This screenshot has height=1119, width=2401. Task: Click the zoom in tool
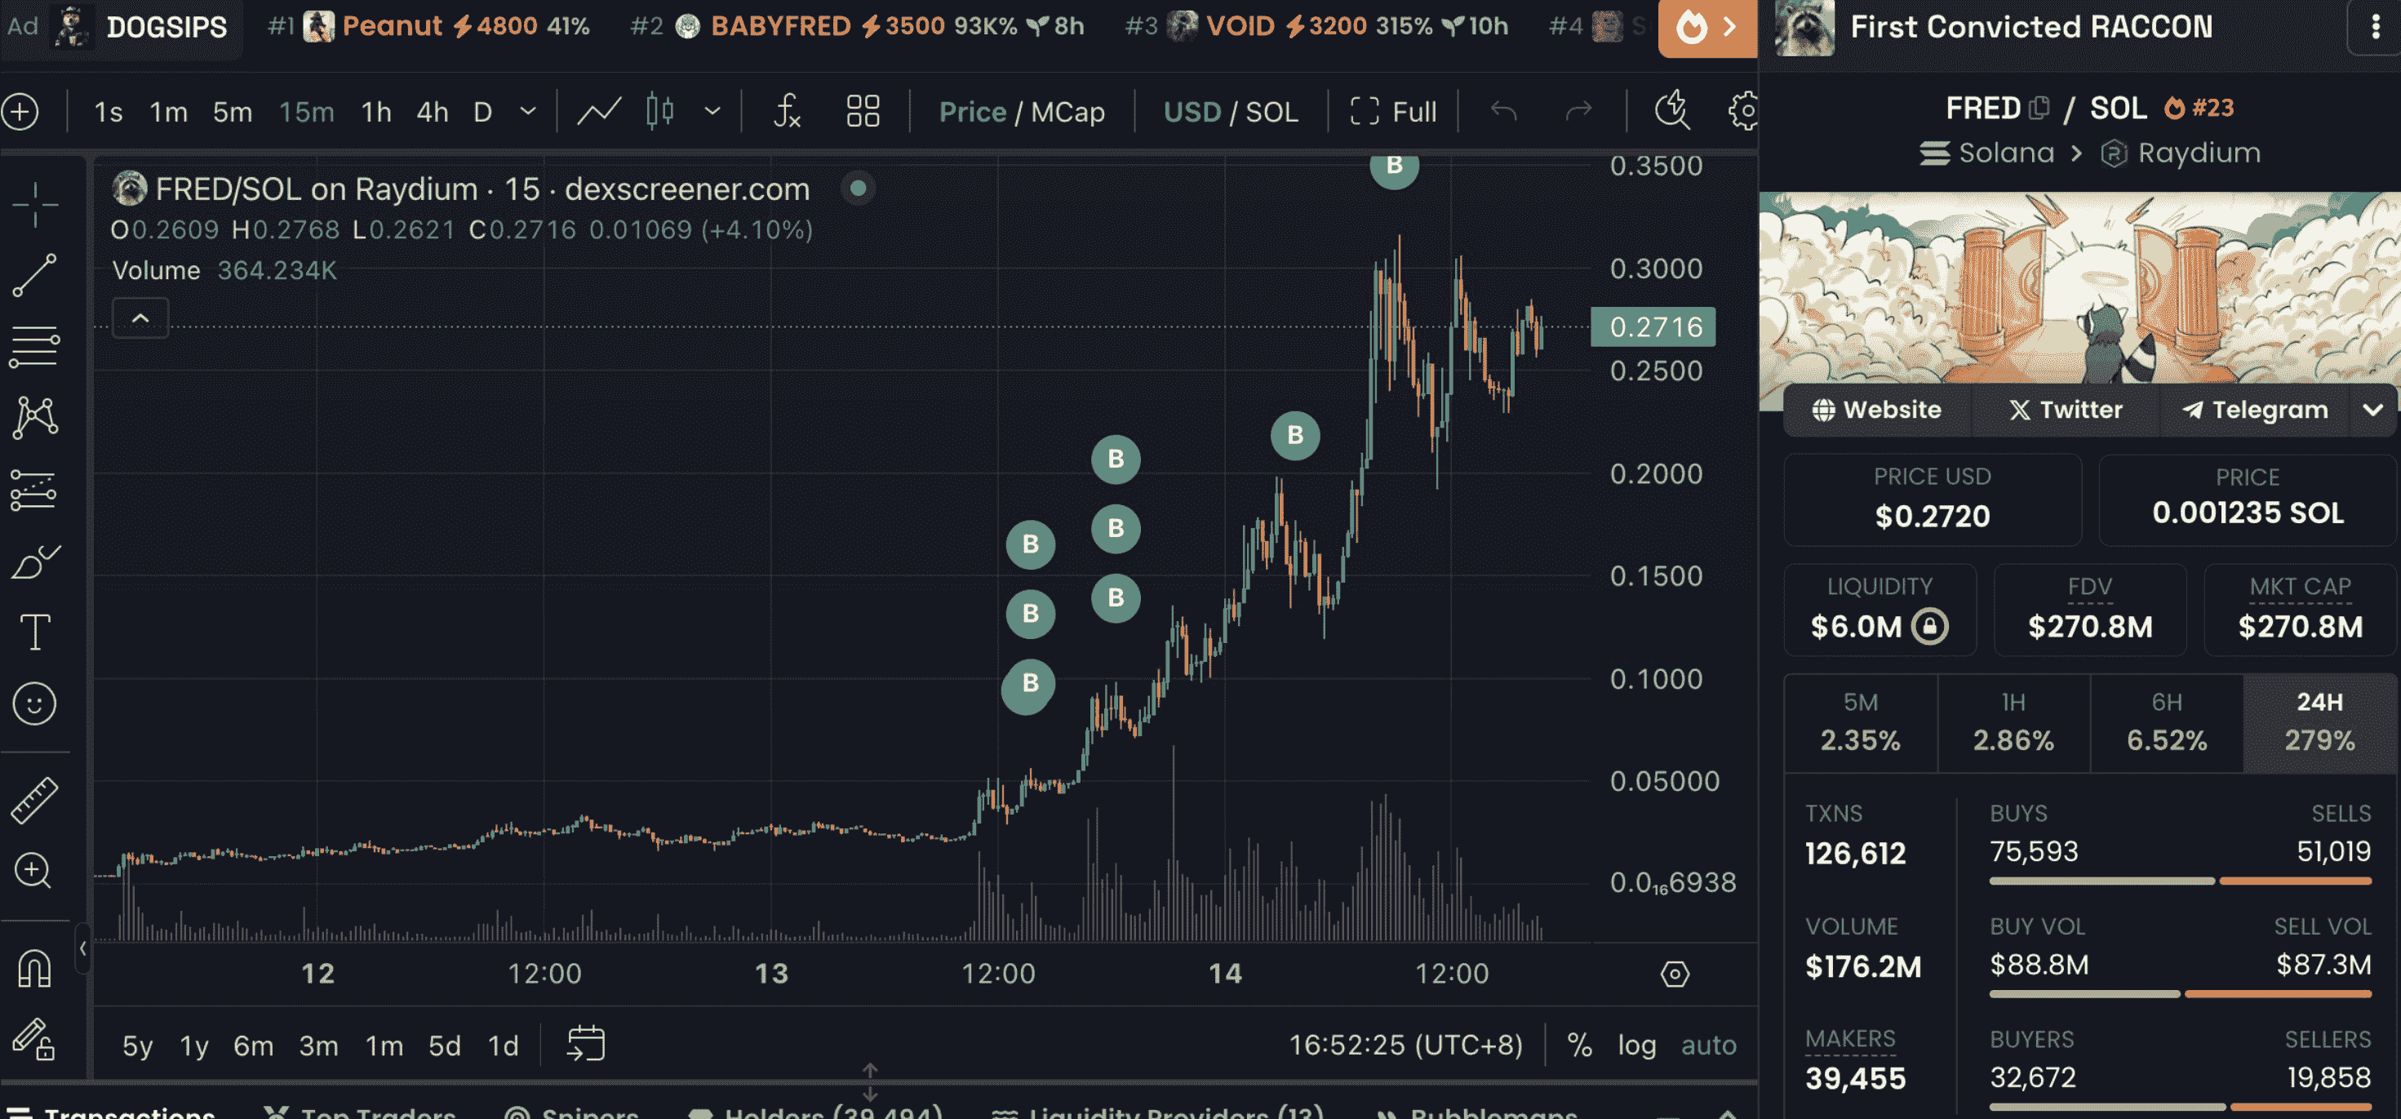pyautogui.click(x=35, y=871)
